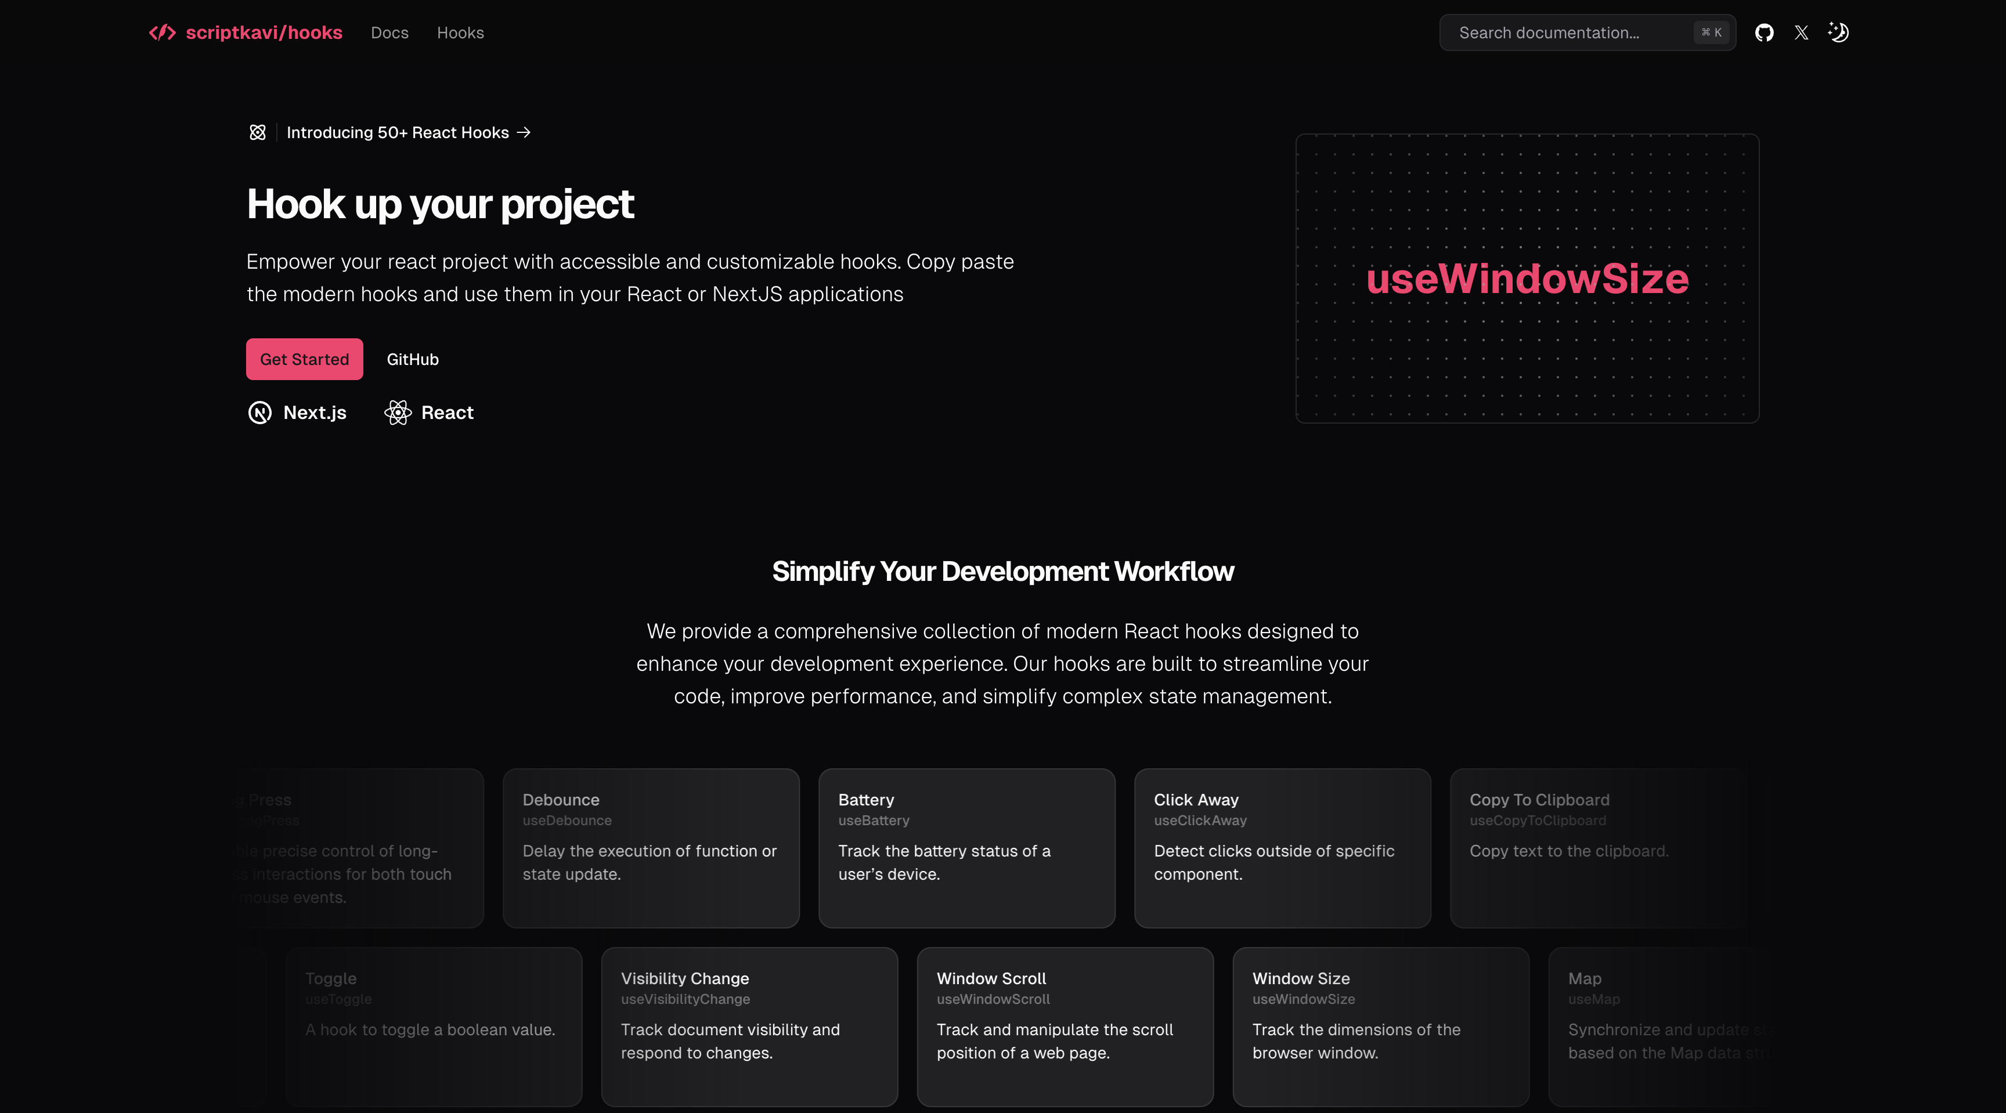Open the Introducing 50+ React Hooks link
The image size is (2006, 1113).
pyautogui.click(x=397, y=132)
